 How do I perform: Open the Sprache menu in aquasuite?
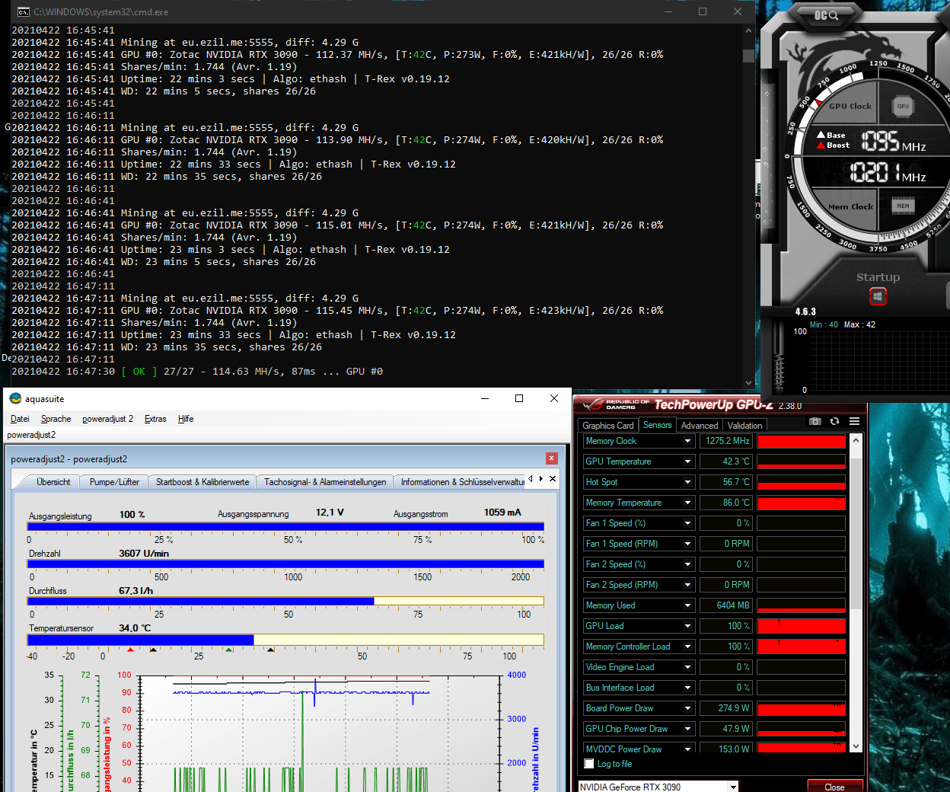[56, 419]
